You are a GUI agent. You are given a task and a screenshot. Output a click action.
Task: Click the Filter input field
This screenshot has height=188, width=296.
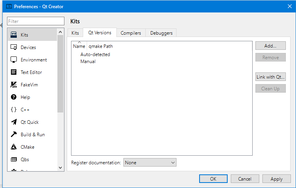pos(36,21)
